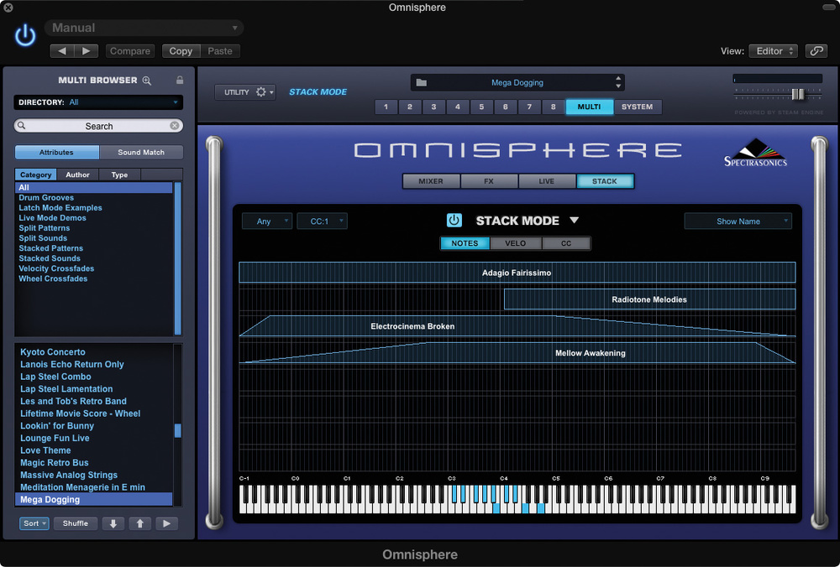Select the Category attribute tab

36,175
